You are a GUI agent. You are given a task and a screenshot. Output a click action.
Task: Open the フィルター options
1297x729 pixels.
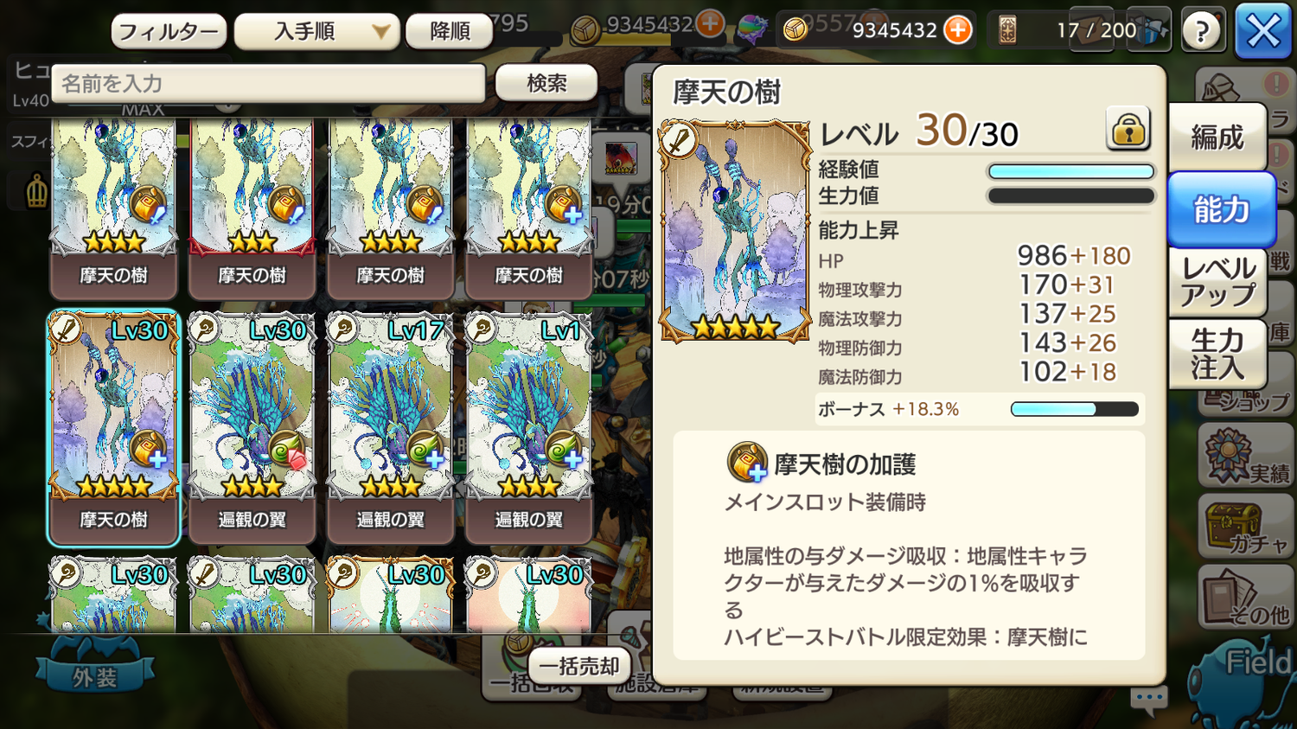pos(169,32)
